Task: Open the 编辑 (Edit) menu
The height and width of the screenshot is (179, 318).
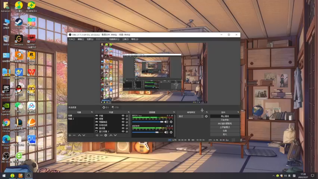Action: pos(81,39)
